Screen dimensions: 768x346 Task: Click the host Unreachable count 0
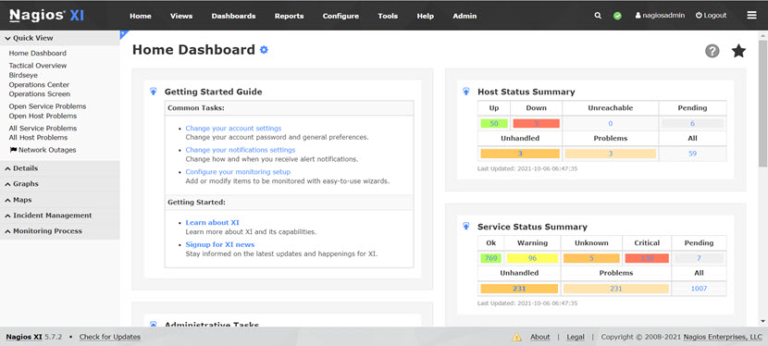coord(611,123)
